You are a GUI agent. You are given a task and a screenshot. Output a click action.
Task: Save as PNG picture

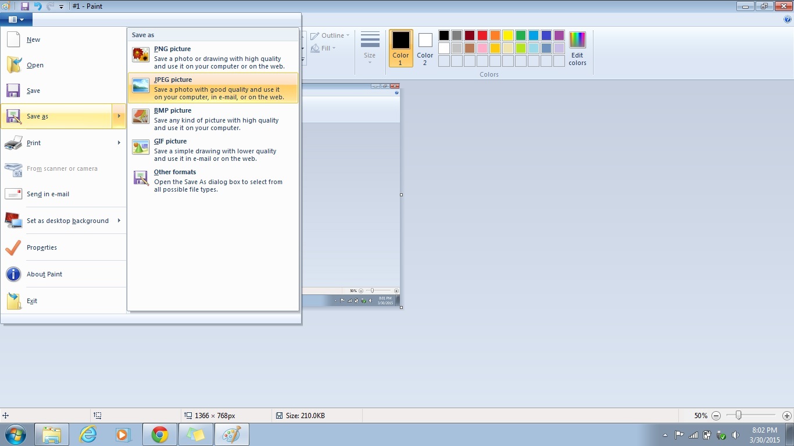click(x=213, y=57)
